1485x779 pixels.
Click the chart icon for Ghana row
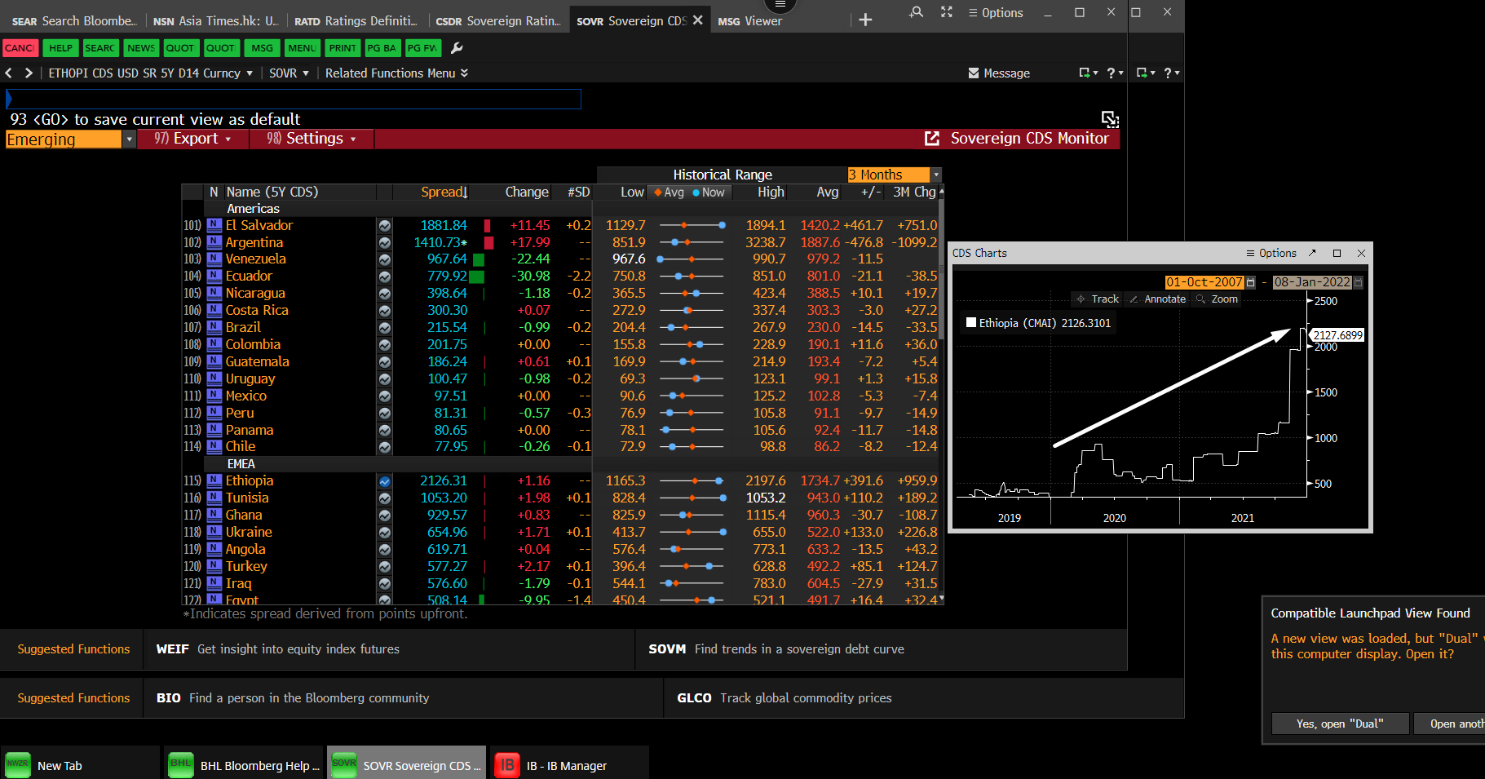[x=385, y=516]
